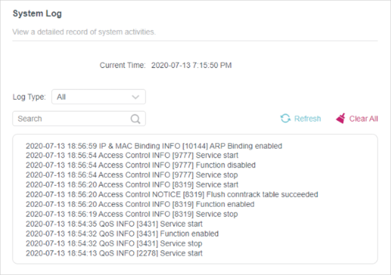Screen dimensions: 391x275
Task: Expand Log Type using chevron arrow
Action: pos(136,97)
